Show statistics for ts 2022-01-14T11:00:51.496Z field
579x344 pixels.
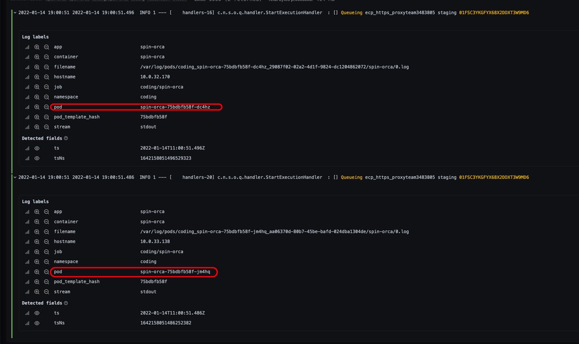pyautogui.click(x=27, y=148)
